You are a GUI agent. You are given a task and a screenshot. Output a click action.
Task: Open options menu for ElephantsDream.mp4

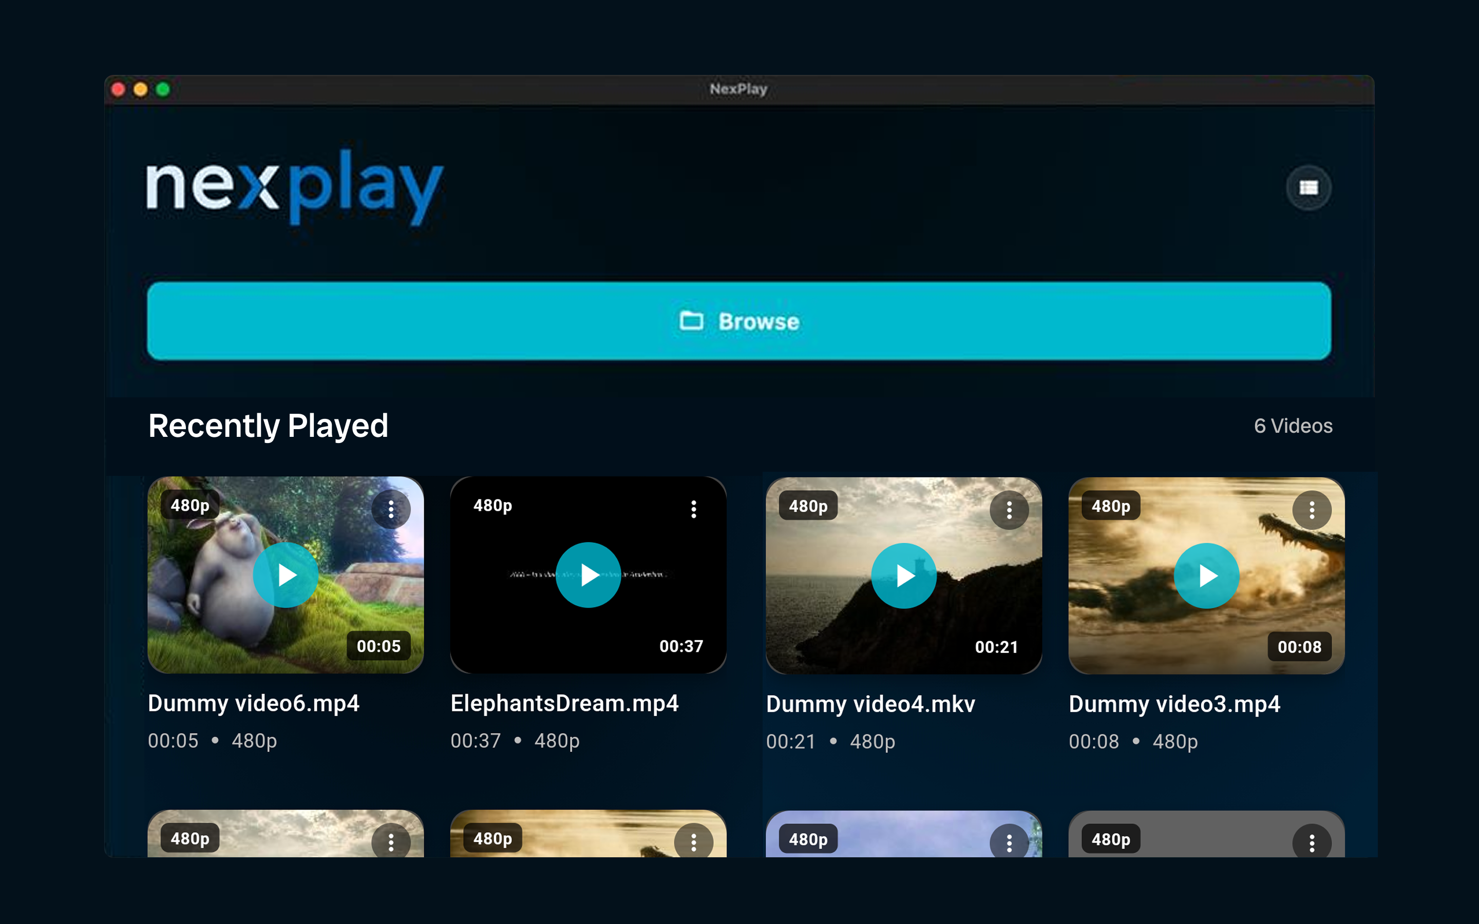pos(694,509)
